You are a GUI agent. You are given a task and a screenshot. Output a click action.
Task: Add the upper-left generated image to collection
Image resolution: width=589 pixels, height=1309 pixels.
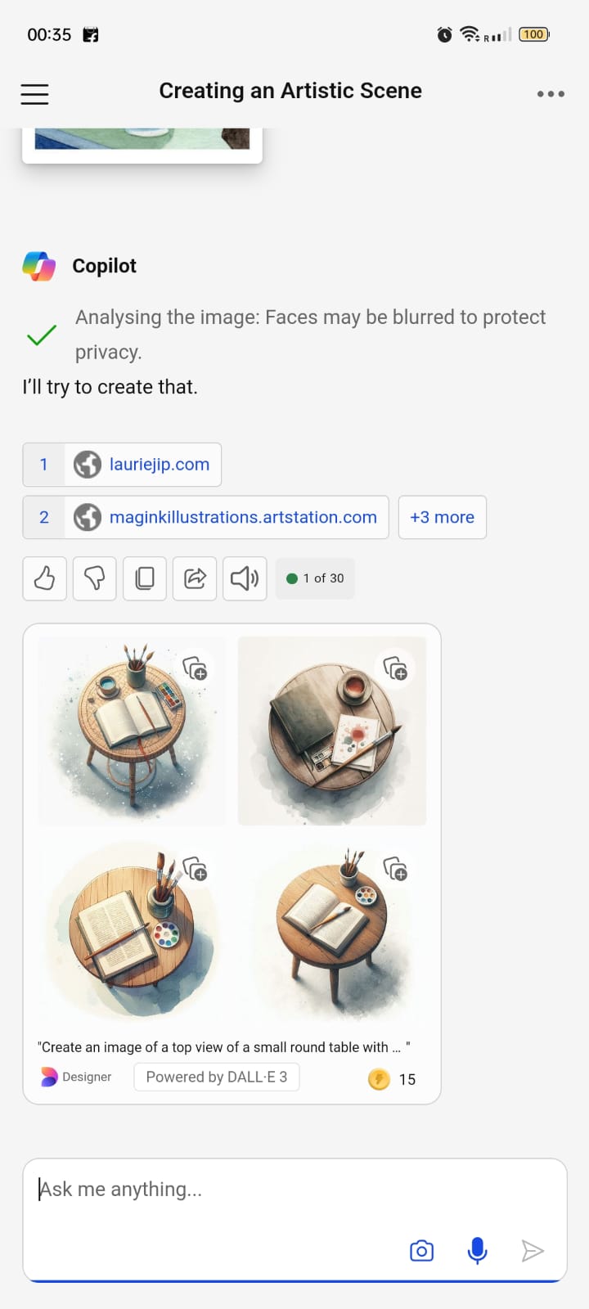click(x=195, y=668)
